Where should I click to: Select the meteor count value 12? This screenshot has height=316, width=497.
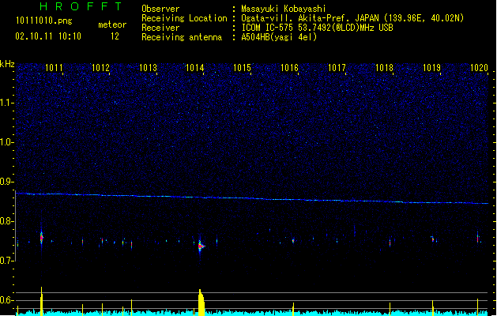pos(115,36)
